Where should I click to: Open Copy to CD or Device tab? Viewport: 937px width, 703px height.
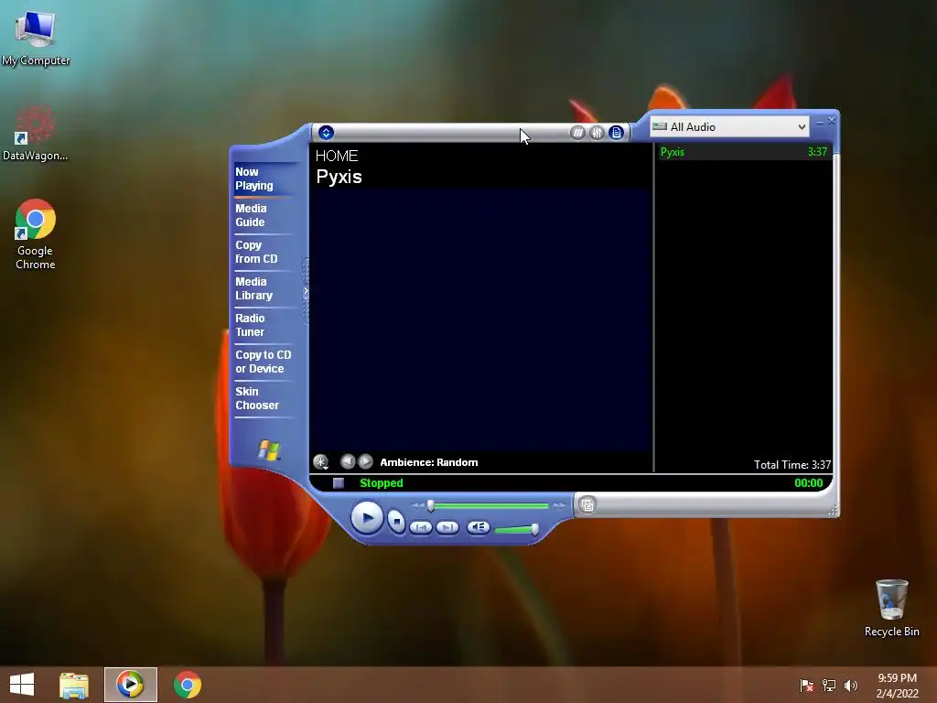(x=263, y=362)
